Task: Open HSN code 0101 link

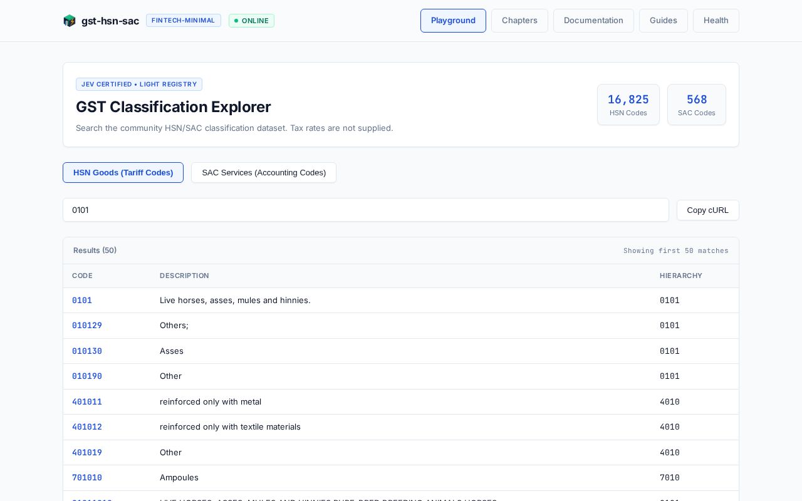Action: 82,301
